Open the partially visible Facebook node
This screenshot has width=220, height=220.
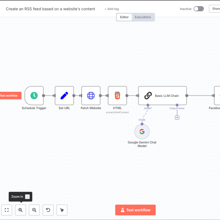click(x=217, y=96)
